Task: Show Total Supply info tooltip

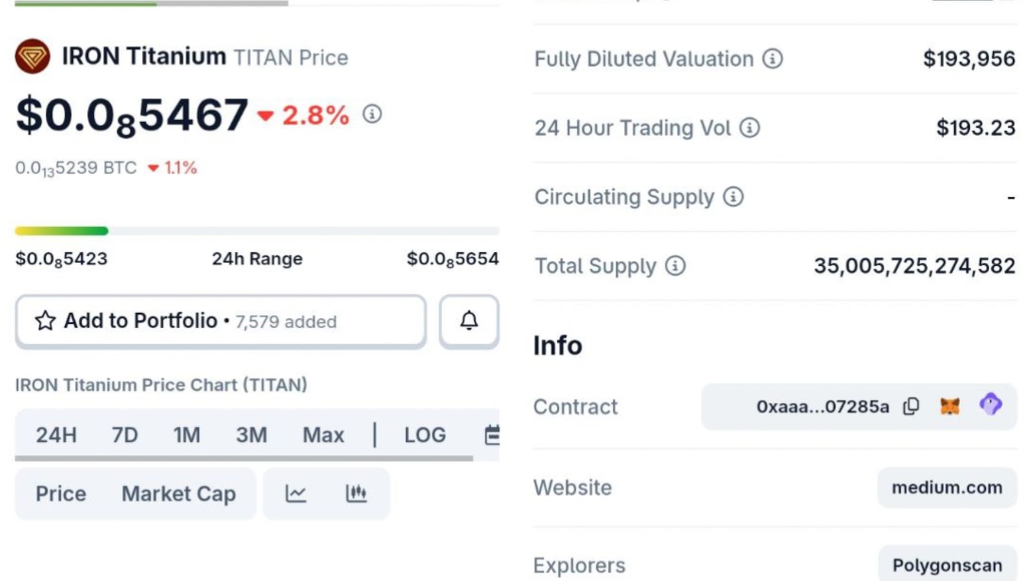Action: [675, 265]
